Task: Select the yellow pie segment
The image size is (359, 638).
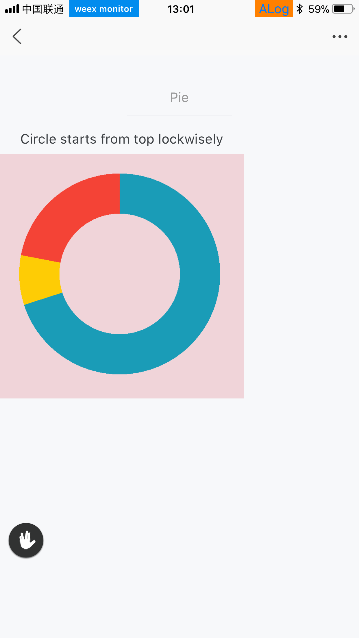Action: [40, 279]
